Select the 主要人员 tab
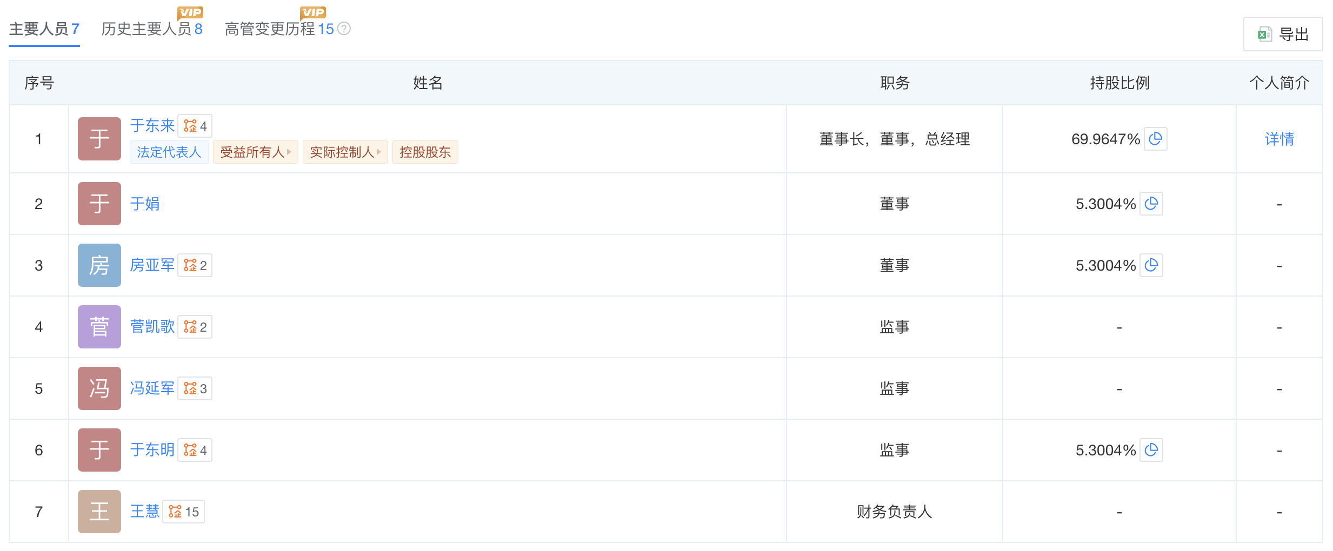Viewport: 1333px width, 551px height. point(44,29)
